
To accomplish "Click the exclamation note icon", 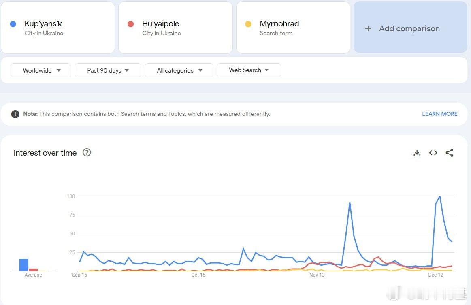I will pyautogui.click(x=15, y=114).
